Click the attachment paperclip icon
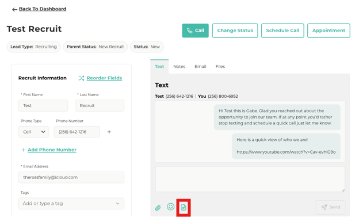This screenshot has width=359, height=217. 158,208
